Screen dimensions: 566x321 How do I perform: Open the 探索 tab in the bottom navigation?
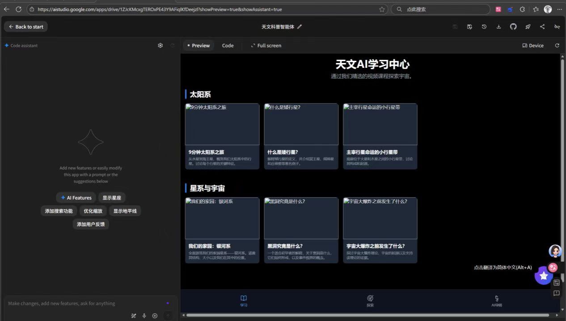pyautogui.click(x=370, y=300)
